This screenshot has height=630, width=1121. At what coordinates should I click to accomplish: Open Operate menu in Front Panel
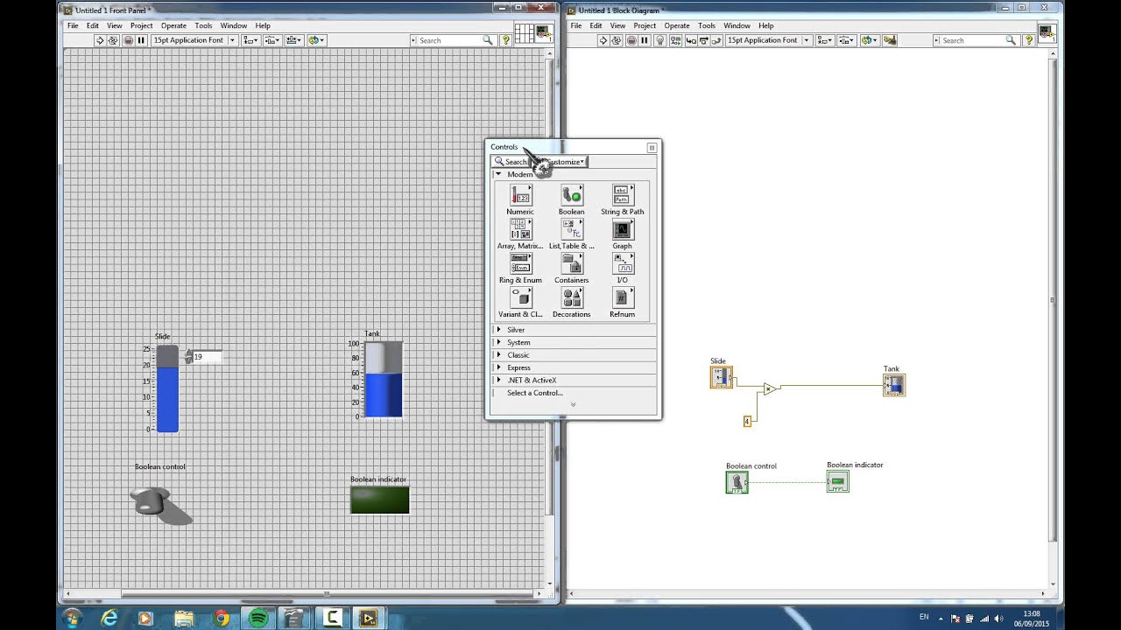173,25
